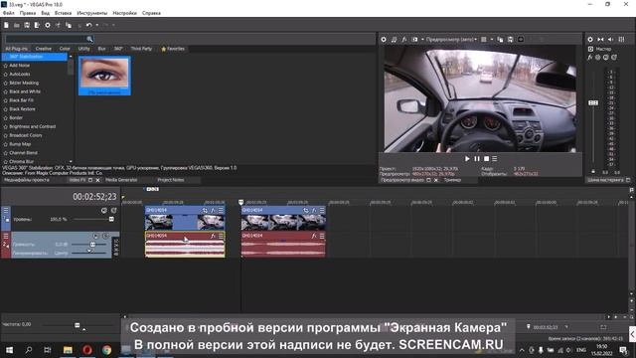Toggle split screen view in the preview toolbar
The height and width of the screenshot is (358, 636).
[414, 40]
